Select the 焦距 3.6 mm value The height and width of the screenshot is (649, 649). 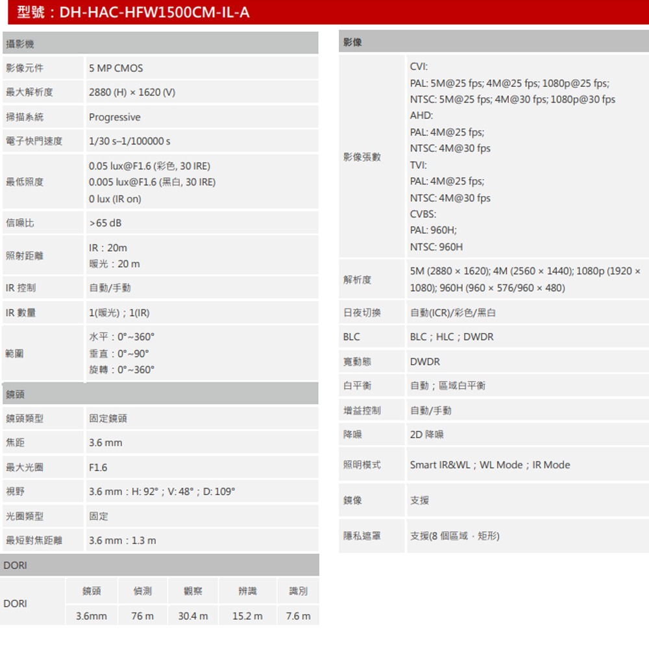101,443
